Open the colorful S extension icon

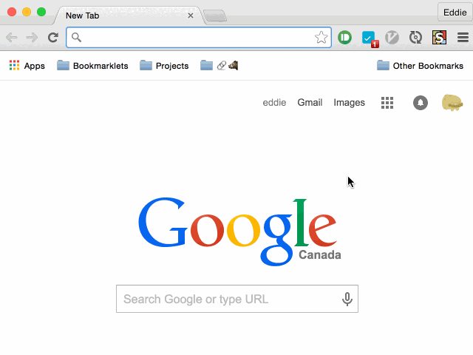439,38
